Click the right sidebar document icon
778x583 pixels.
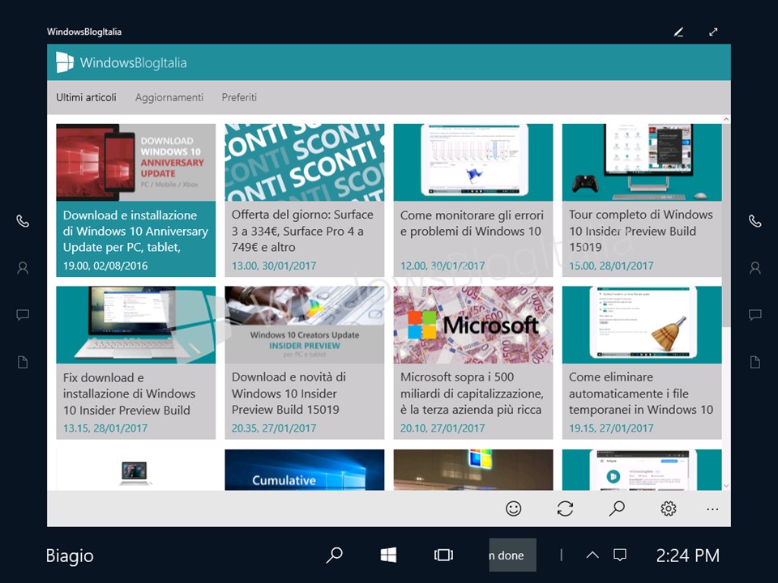pos(755,362)
